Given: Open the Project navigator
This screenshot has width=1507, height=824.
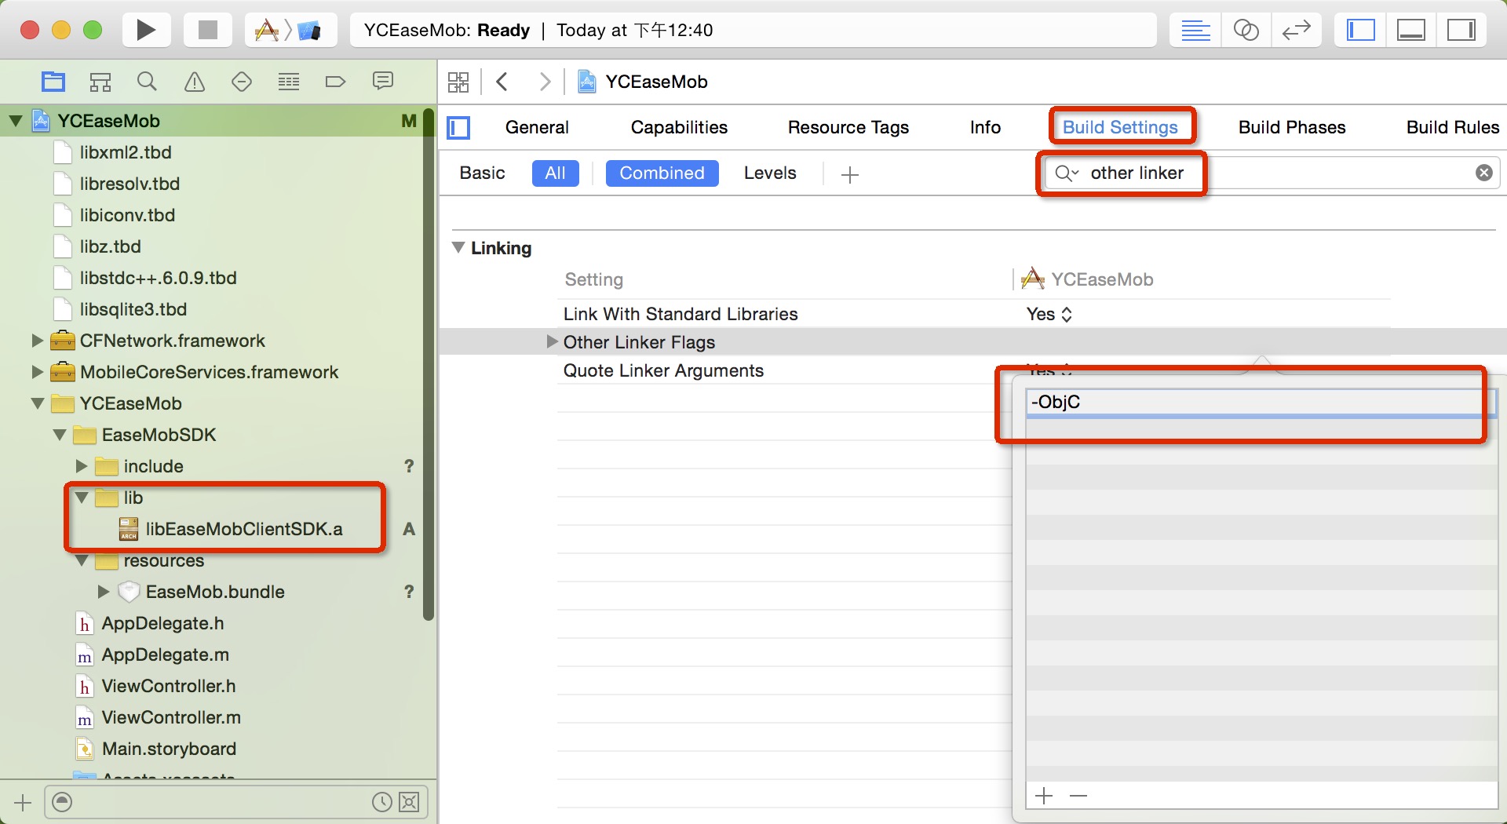Looking at the screenshot, I should pos(53,82).
